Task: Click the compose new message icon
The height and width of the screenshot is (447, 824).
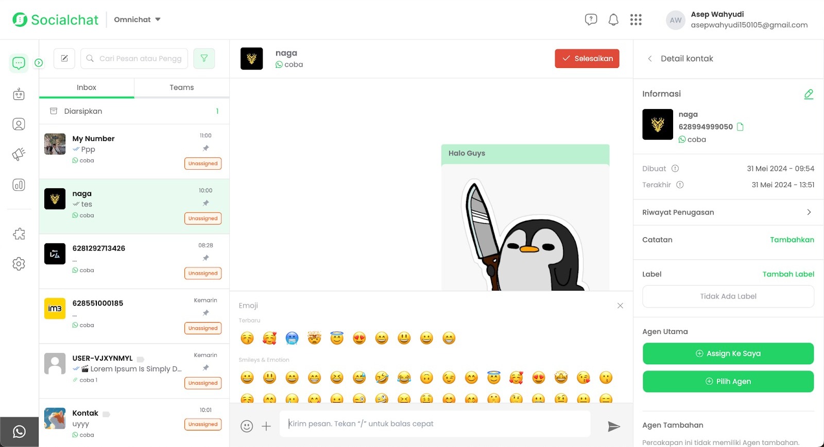Action: point(64,59)
